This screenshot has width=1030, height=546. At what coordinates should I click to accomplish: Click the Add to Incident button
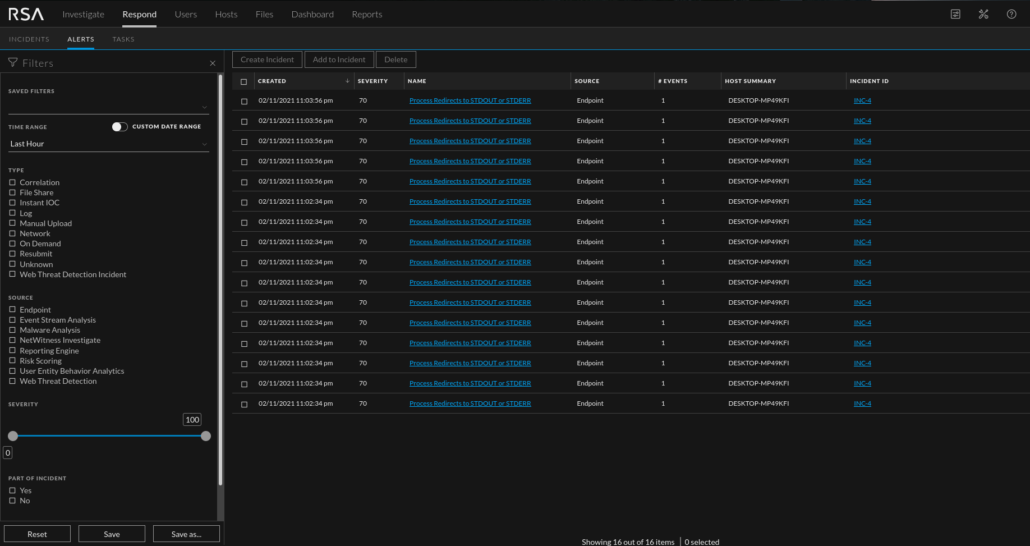click(339, 59)
